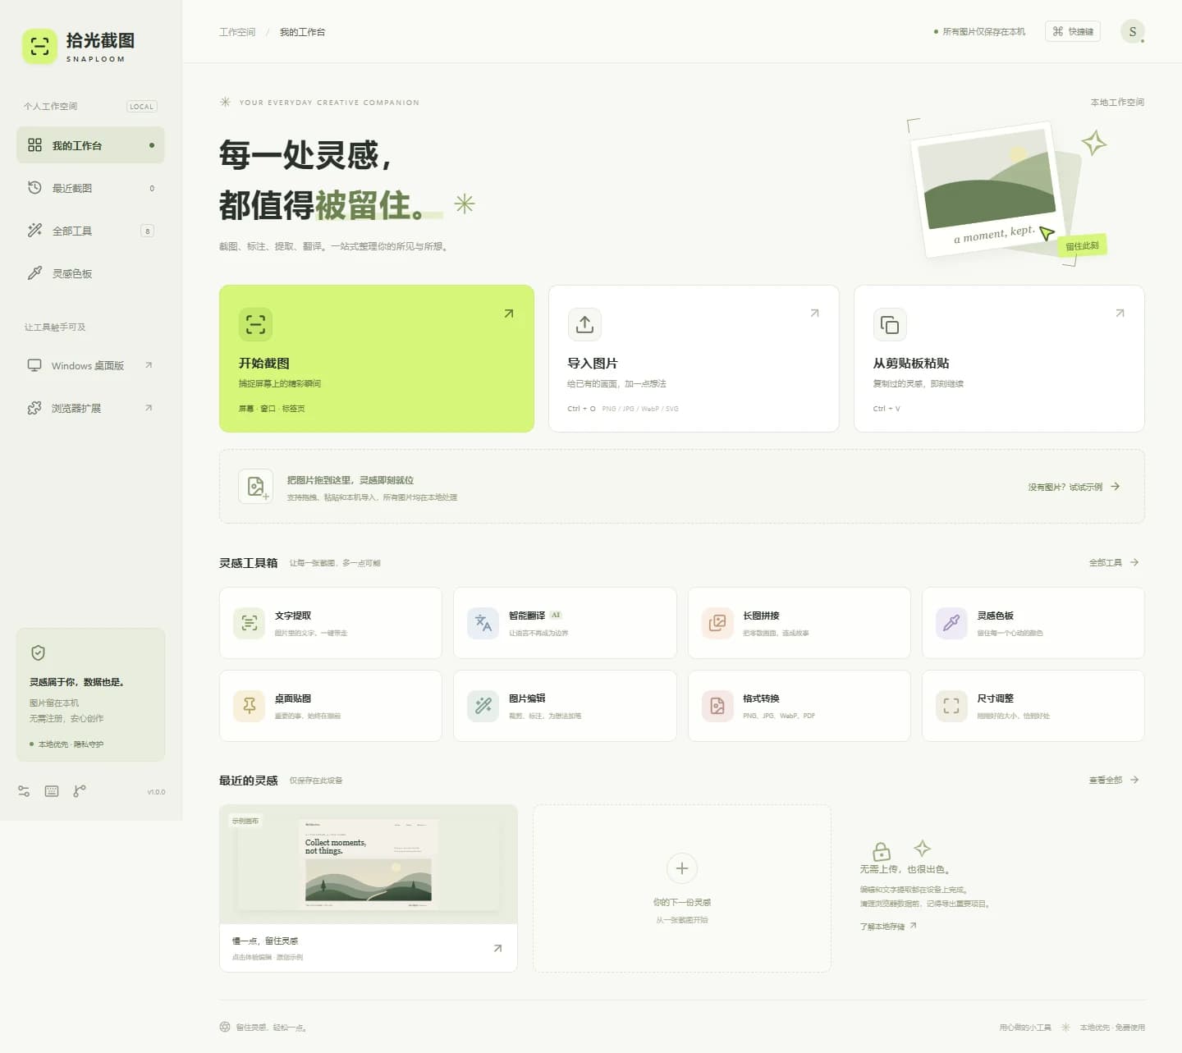The width and height of the screenshot is (1182, 1053).
Task: Click the 工作空间 breadcrumb
Action: [x=237, y=32]
